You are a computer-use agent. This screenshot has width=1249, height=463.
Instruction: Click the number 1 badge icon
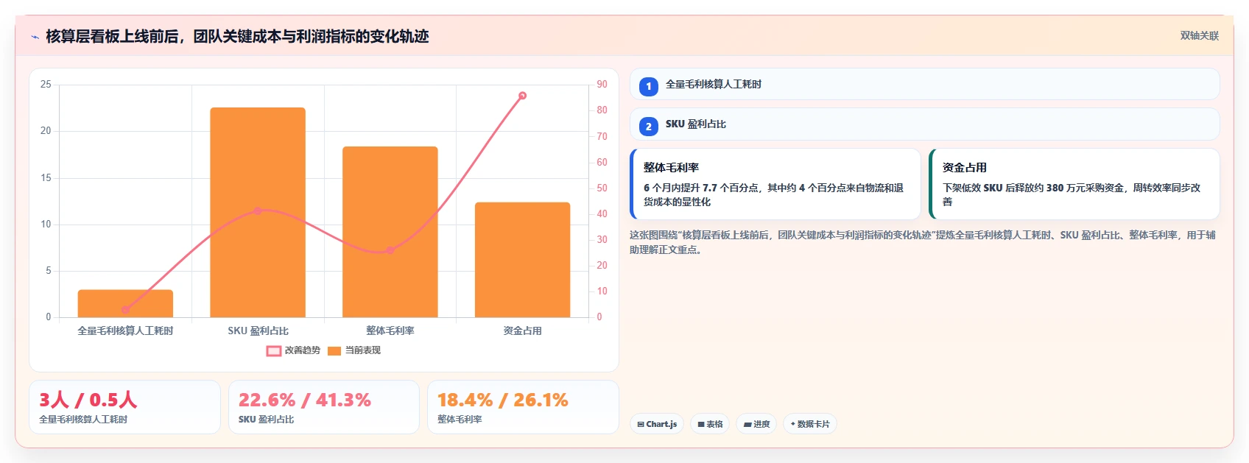pos(648,86)
